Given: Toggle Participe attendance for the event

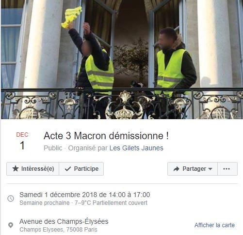Looking at the screenshot, I should pos(81,169).
